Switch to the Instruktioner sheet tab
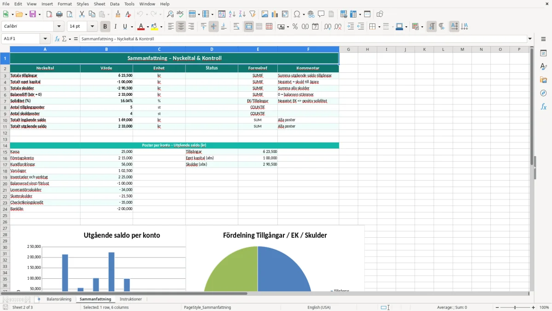The height and width of the screenshot is (311, 552). (x=131, y=299)
